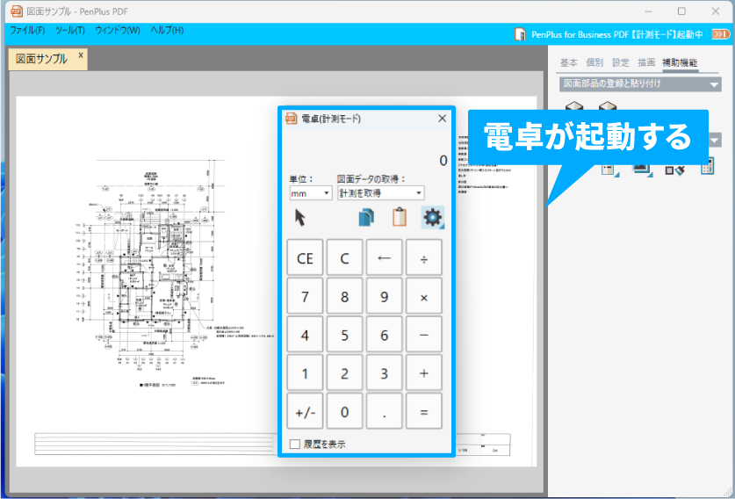Click the clipboard paste icon in calculator
This screenshot has width=735, height=499.
[x=400, y=217]
